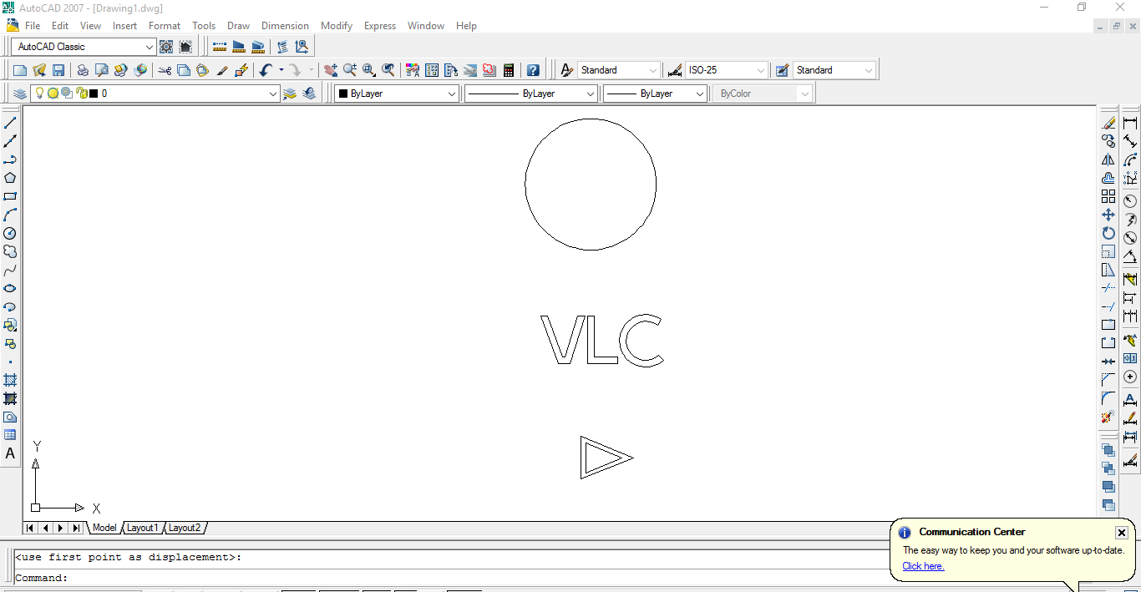Click the Cut scissors icon

click(165, 70)
